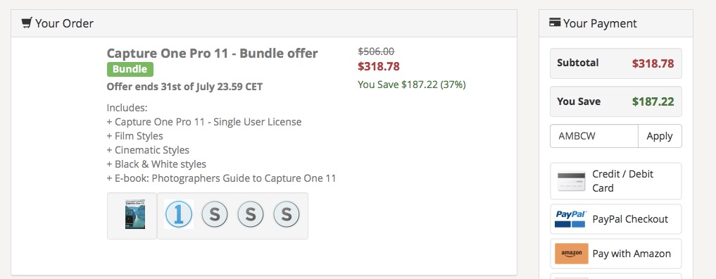Click the You Save $187.22 box
Viewport: 716px width, 279px height.
pyautogui.click(x=616, y=101)
